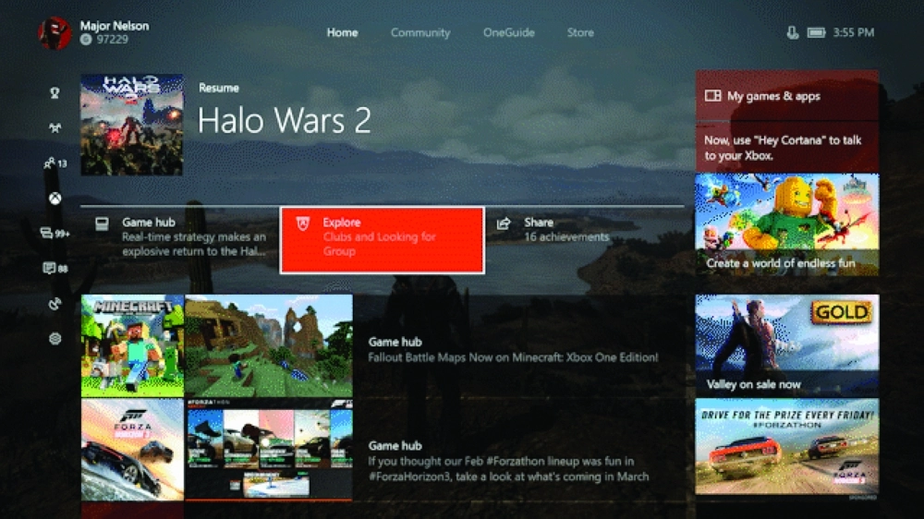The image size is (924, 519).
Task: Click the multiplayer party icon in sidebar
Action: [55, 127]
